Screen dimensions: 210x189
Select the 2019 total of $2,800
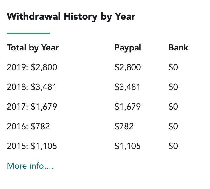pos(32,67)
